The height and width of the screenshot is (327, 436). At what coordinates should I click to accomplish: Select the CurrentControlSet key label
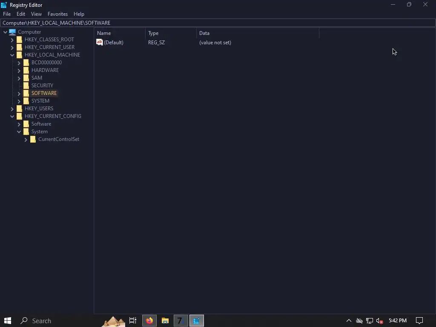pyautogui.click(x=59, y=139)
